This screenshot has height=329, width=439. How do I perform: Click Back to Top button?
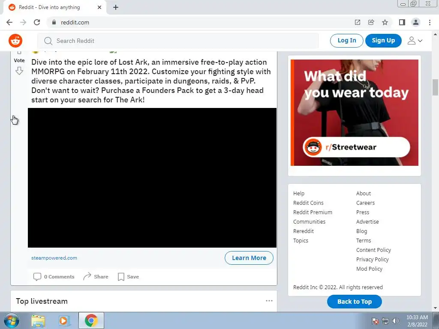tap(355, 302)
